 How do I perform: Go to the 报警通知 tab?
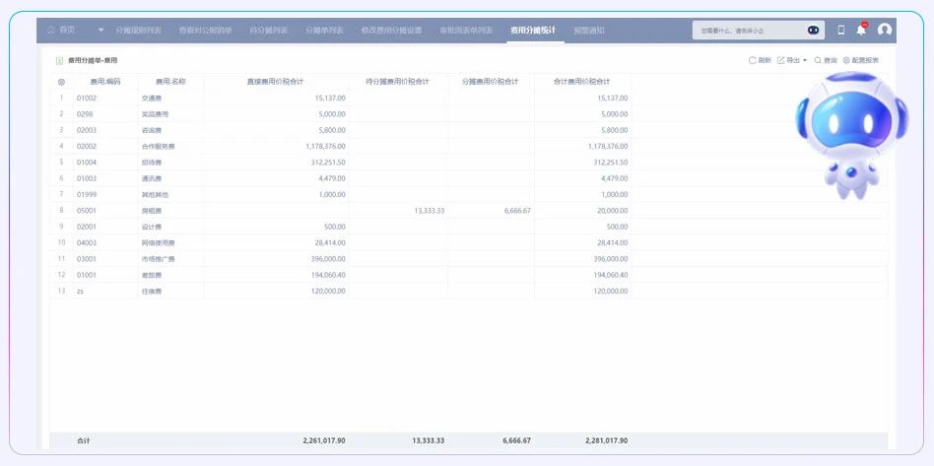pos(588,31)
